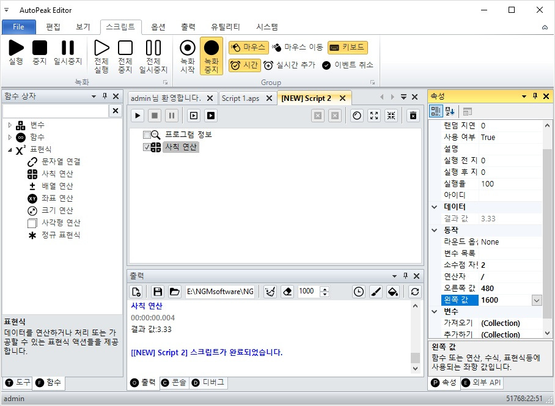Open the 왼쪽 값 dropdown arrow
This screenshot has height=406, width=555.
coord(537,300)
